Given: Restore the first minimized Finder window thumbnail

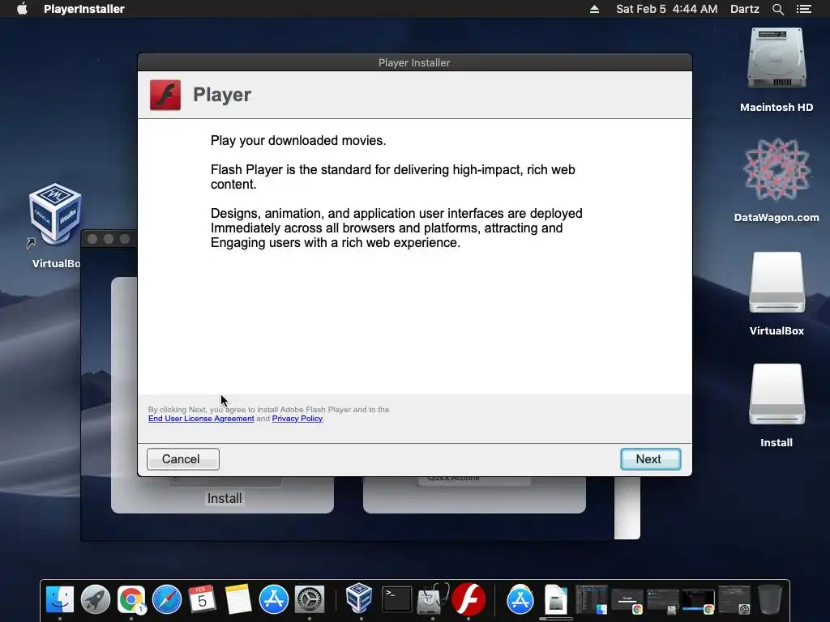Looking at the screenshot, I should pos(592,600).
